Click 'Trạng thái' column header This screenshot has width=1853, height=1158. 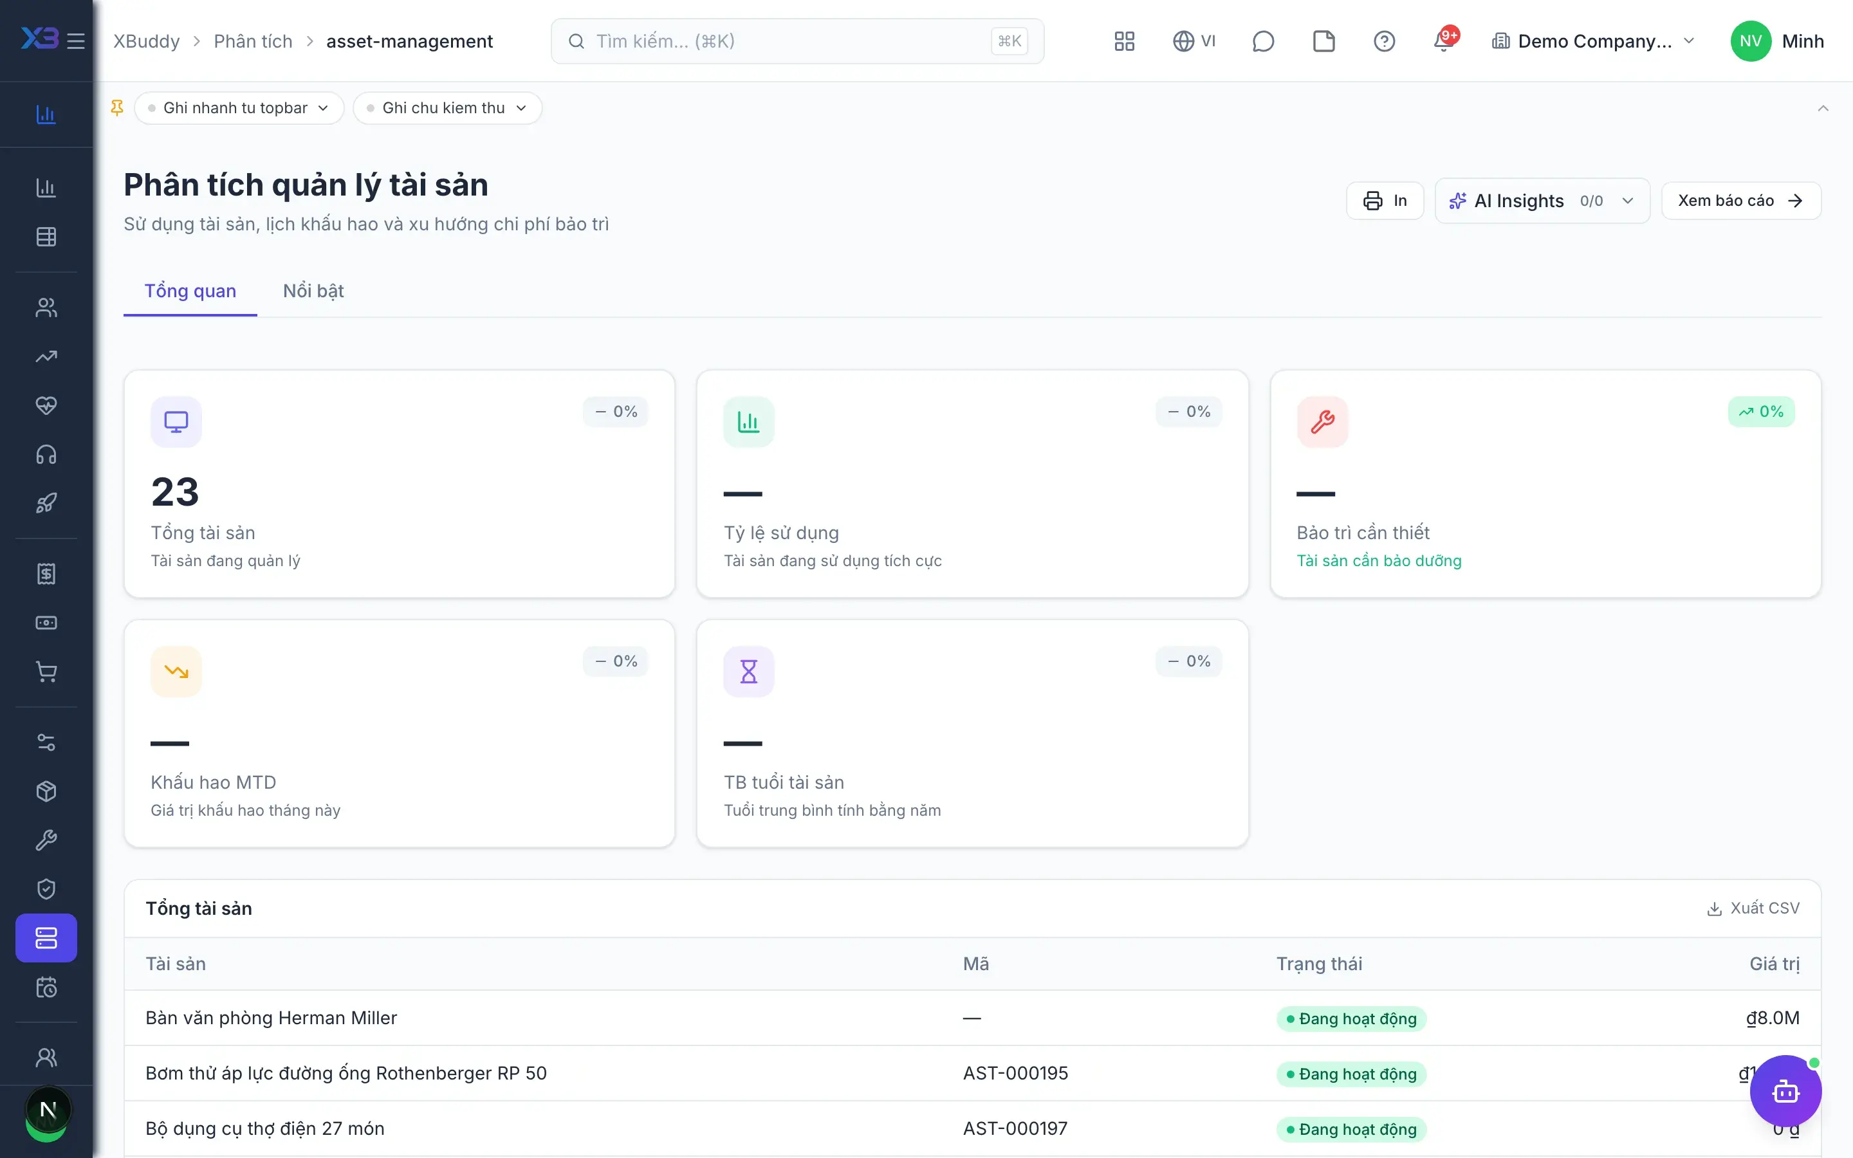click(x=1318, y=964)
